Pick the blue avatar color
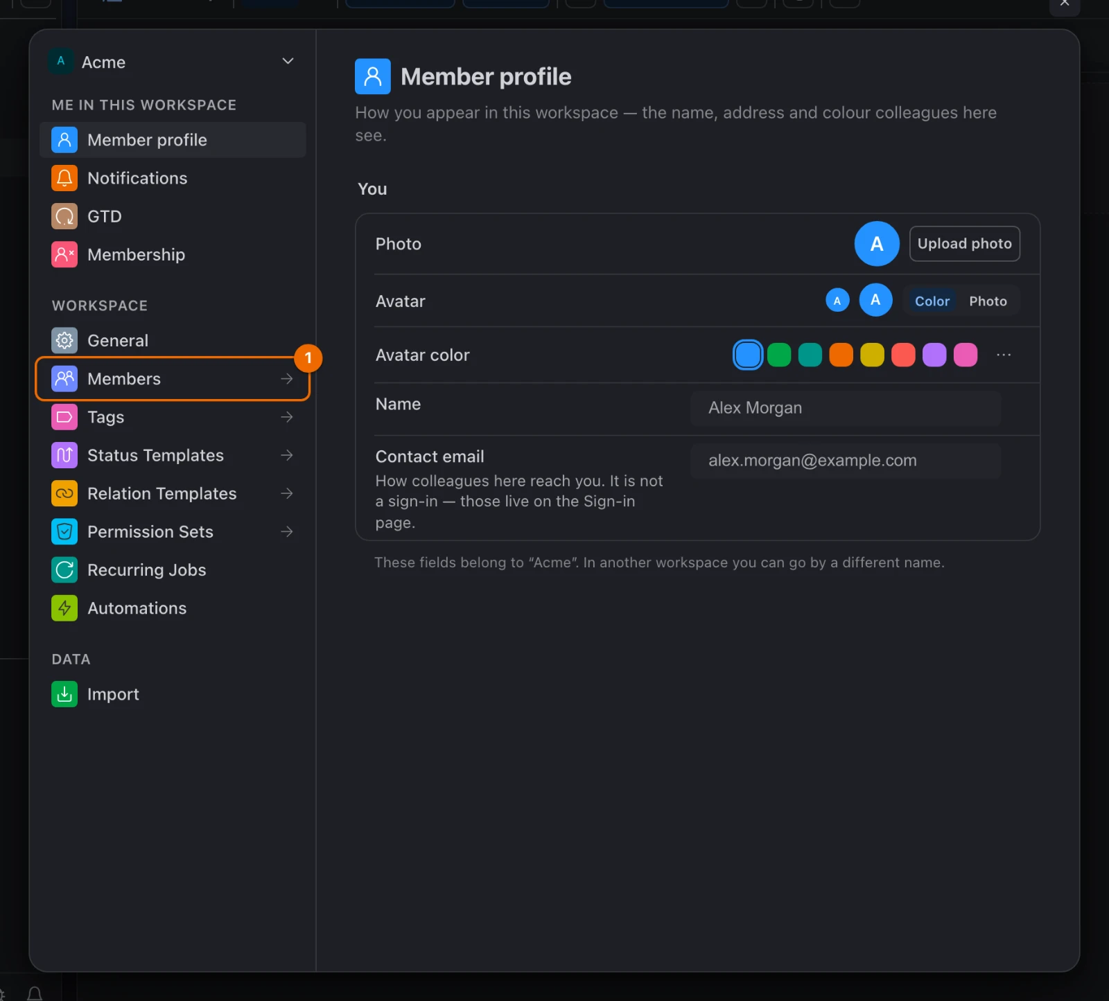 coord(748,355)
